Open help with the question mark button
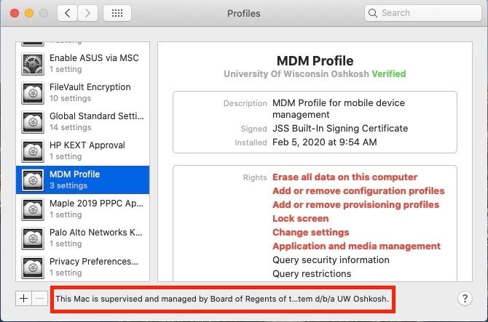The image size is (488, 322). pos(465,299)
